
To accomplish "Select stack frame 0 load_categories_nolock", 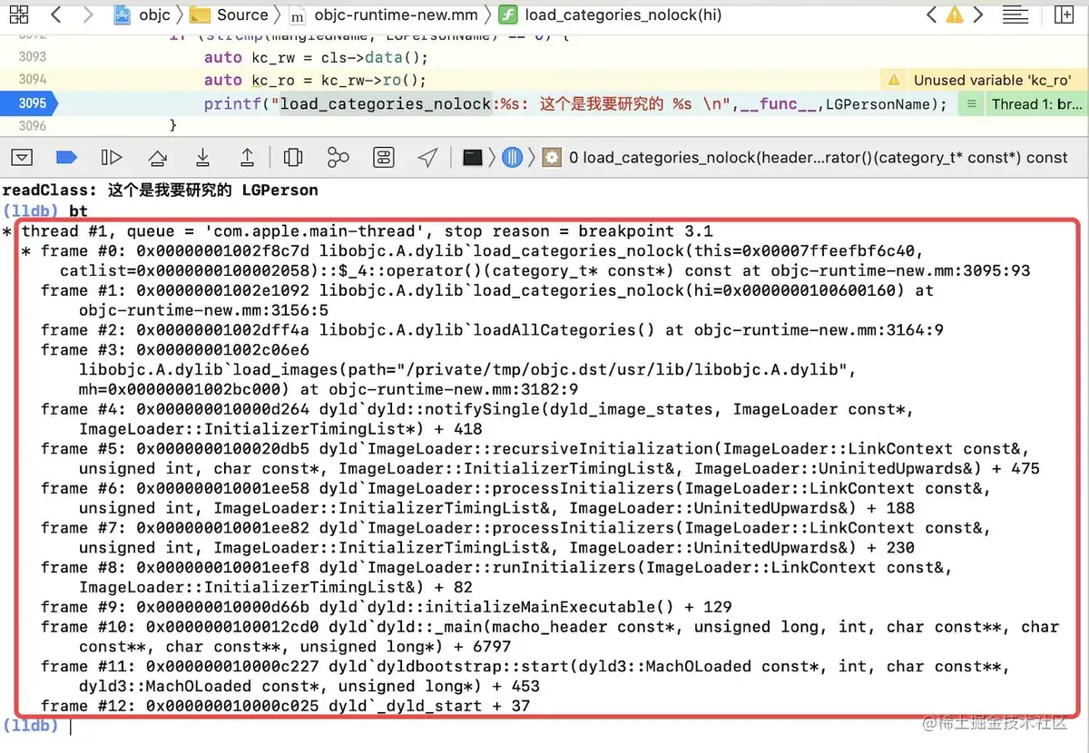I will pyautogui.click(x=818, y=158).
